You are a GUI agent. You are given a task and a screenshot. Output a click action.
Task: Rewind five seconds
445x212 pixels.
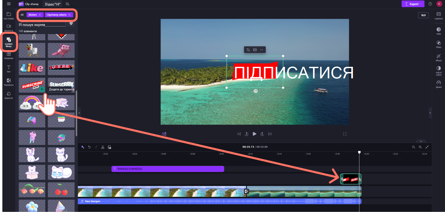click(247, 134)
